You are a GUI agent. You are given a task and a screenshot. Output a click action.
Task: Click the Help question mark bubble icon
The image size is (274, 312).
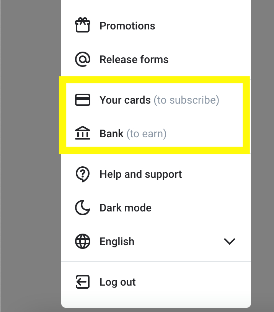pyautogui.click(x=83, y=174)
